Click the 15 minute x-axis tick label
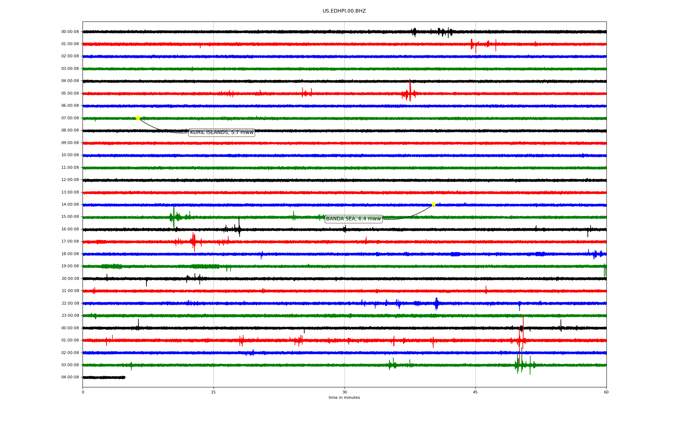Viewport: 689px width, 430px height. [214, 392]
